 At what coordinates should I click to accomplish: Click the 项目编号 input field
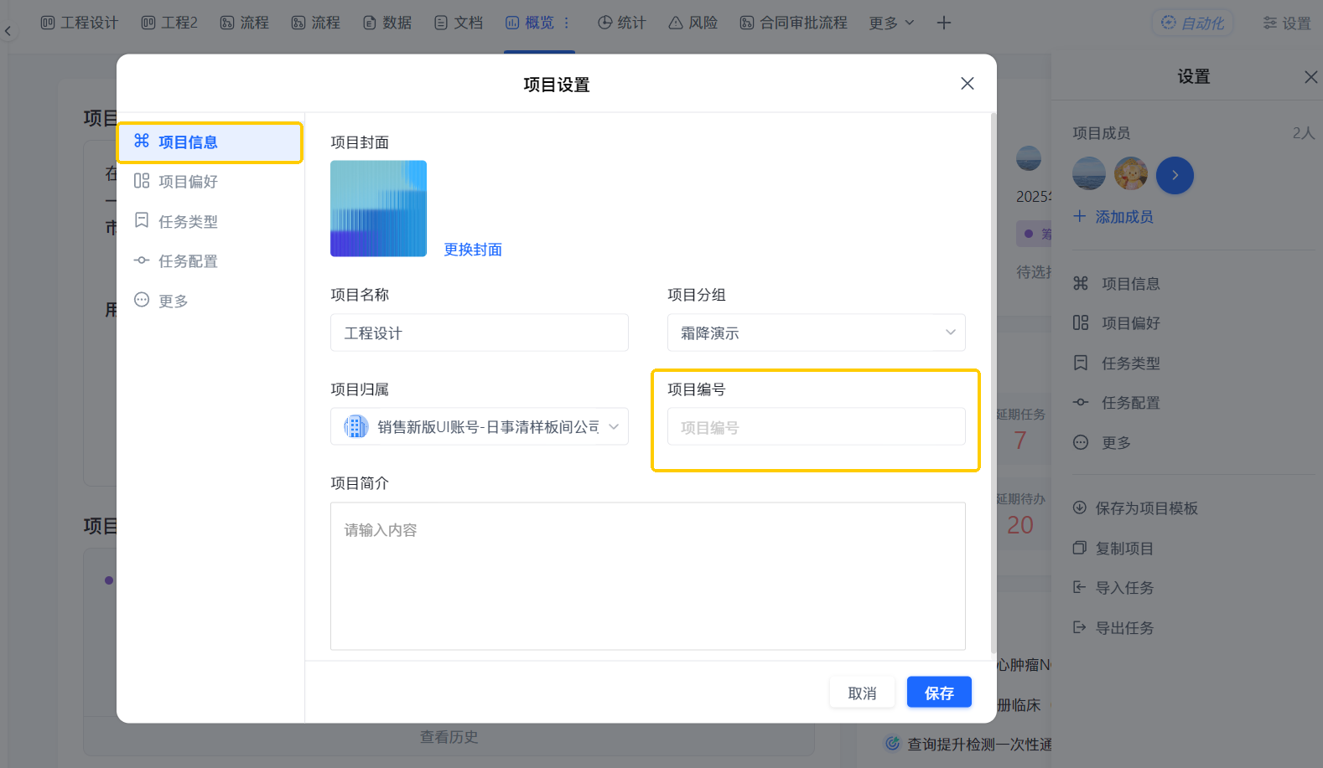(x=817, y=426)
